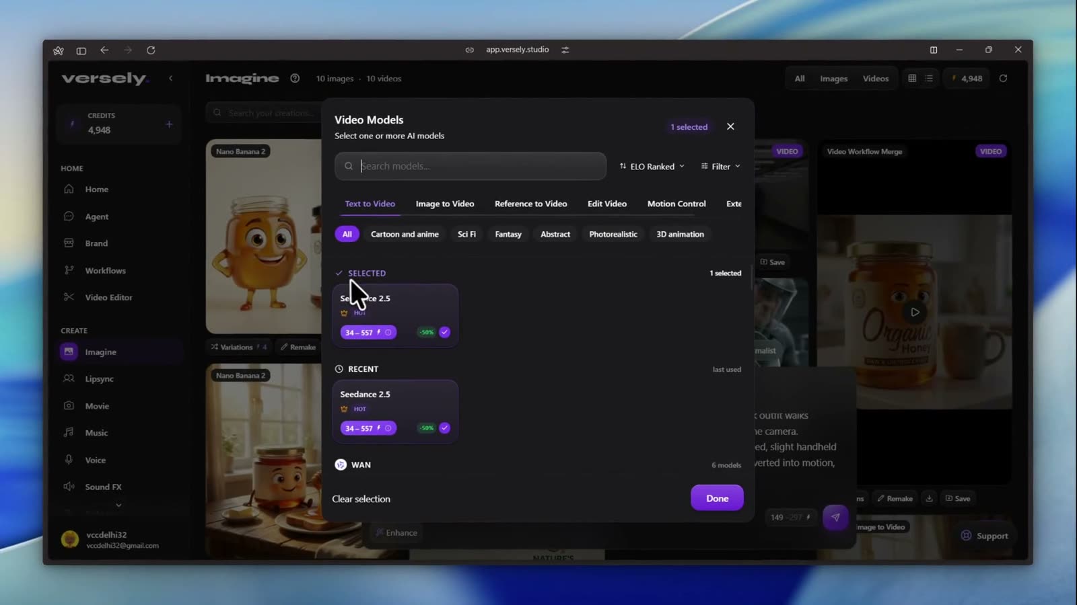Image resolution: width=1077 pixels, height=605 pixels.
Task: Switch to Edit Video tab
Action: tap(606, 204)
